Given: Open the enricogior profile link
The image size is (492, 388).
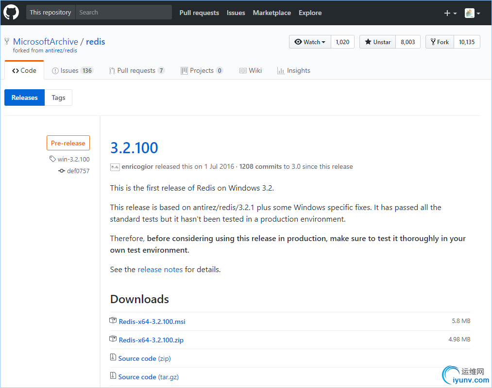Looking at the screenshot, I should click(137, 166).
